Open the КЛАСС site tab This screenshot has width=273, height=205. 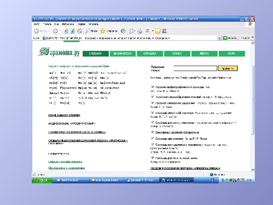[x=177, y=54]
